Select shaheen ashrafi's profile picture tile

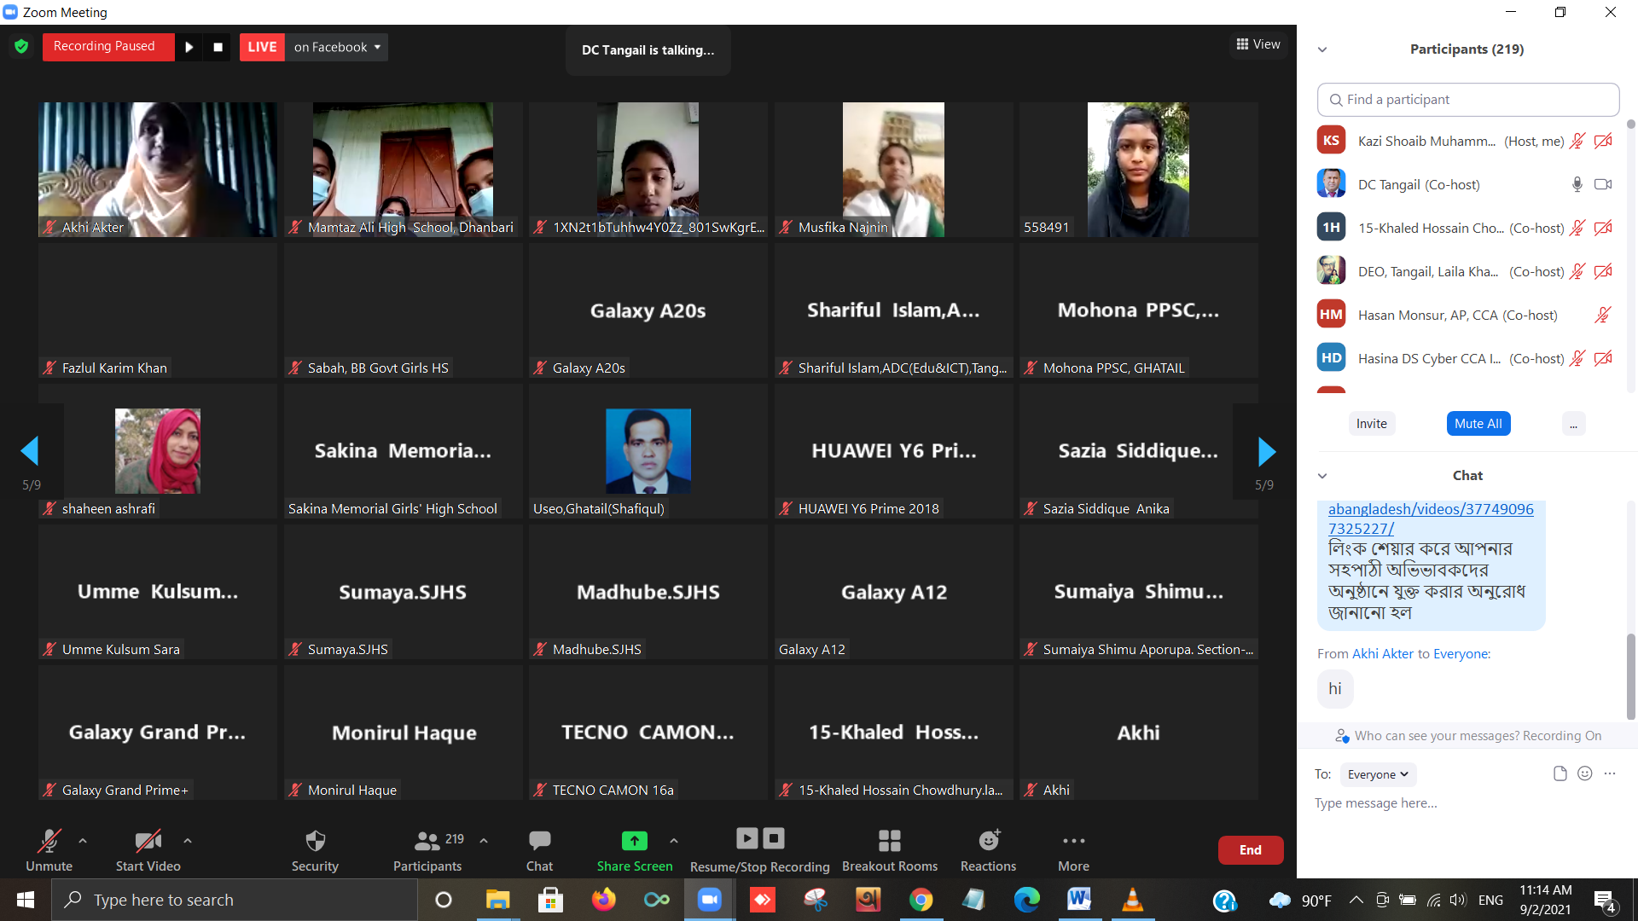(x=158, y=450)
